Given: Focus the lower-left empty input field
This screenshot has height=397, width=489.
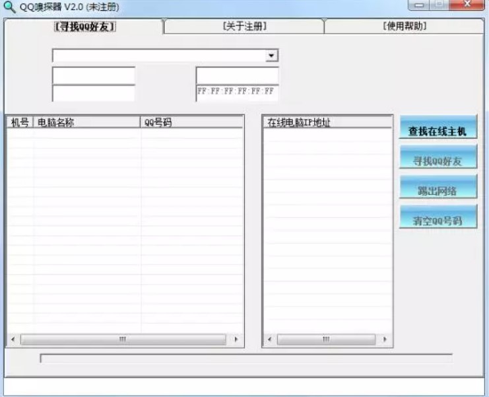Looking at the screenshot, I should point(94,93).
